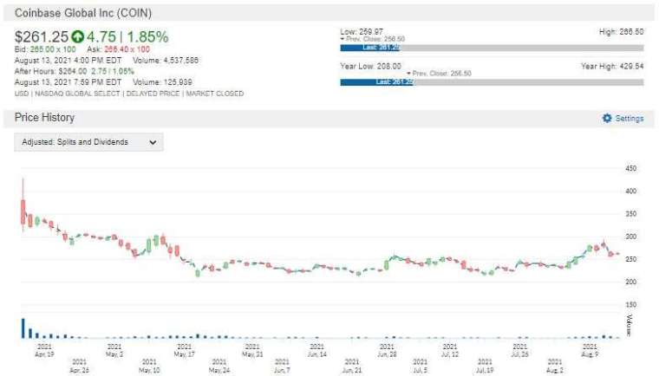Click the day High 266.50 label
Image resolution: width=659 pixels, height=376 pixels.
621,32
